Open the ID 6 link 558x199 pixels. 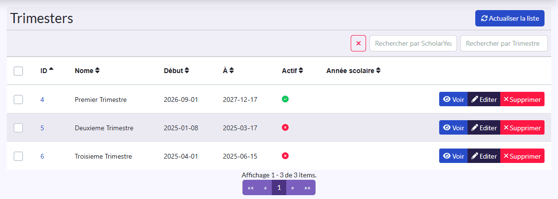42,156
